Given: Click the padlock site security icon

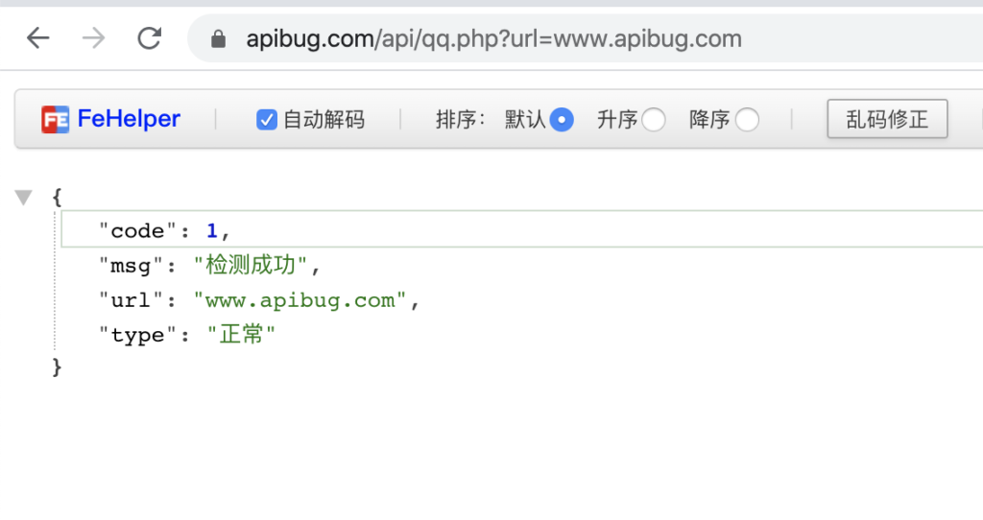Looking at the screenshot, I should [x=219, y=39].
